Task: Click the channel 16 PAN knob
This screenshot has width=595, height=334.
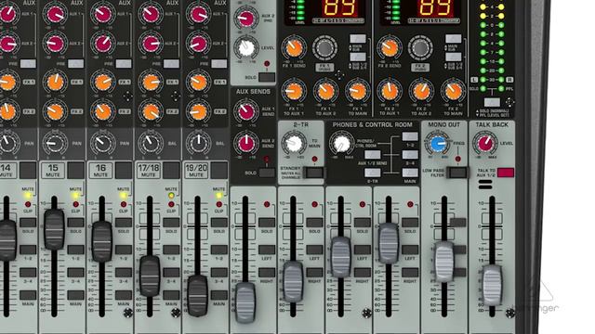Action: (103, 143)
